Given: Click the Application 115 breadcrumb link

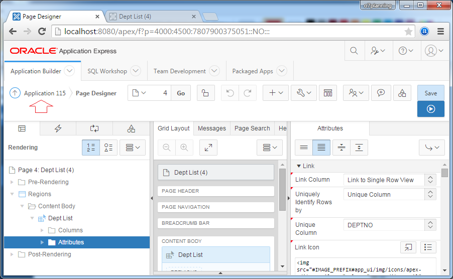Looking at the screenshot, I should pyautogui.click(x=45, y=93).
